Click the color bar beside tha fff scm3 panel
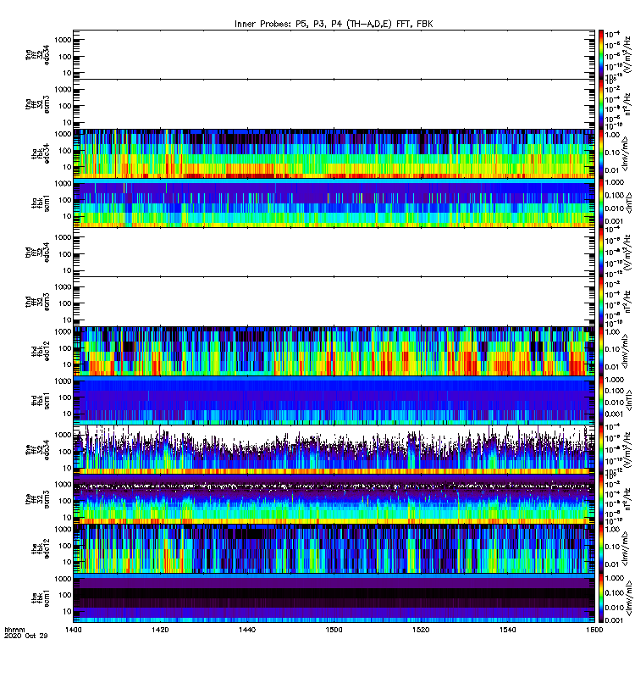Image resolution: width=635 pixels, height=678 pixels. pos(601,104)
